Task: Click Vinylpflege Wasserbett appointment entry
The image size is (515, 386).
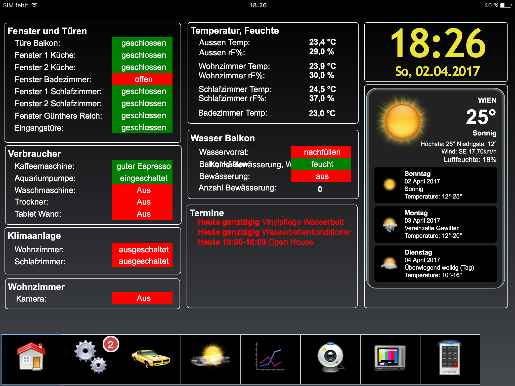Action: [x=271, y=222]
